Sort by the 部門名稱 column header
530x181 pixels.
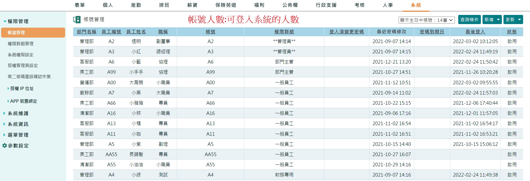pyautogui.click(x=87, y=32)
